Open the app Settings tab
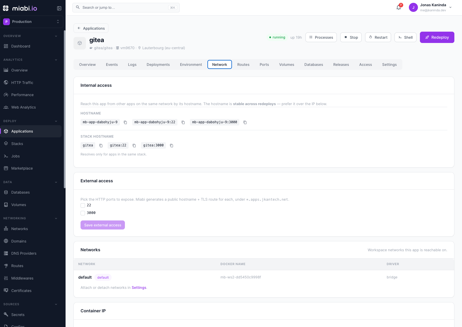 pos(389,64)
